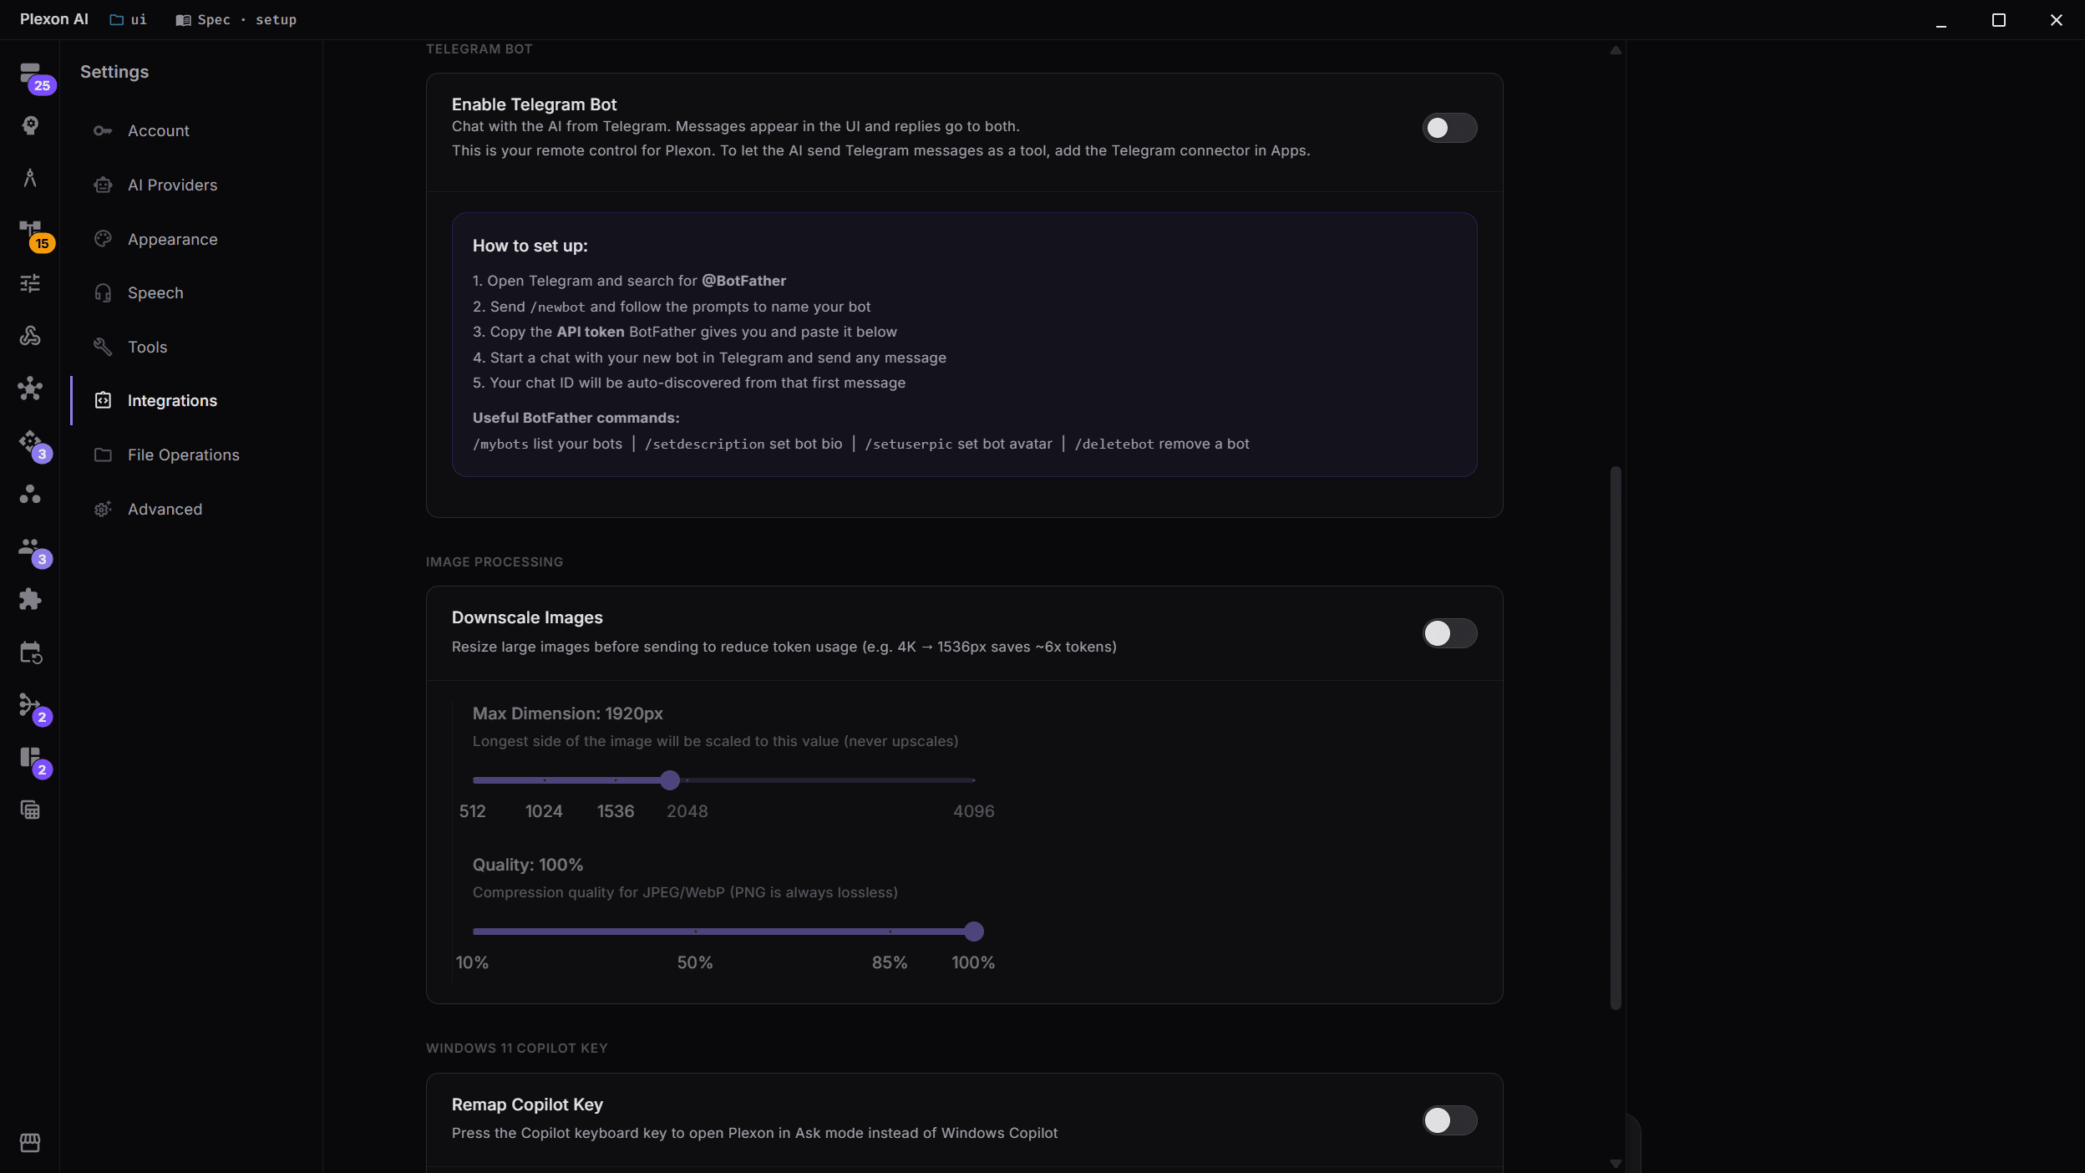Viewport: 2085px width, 1173px height.
Task: Enable the Telegram Bot toggle
Action: [x=1449, y=128]
